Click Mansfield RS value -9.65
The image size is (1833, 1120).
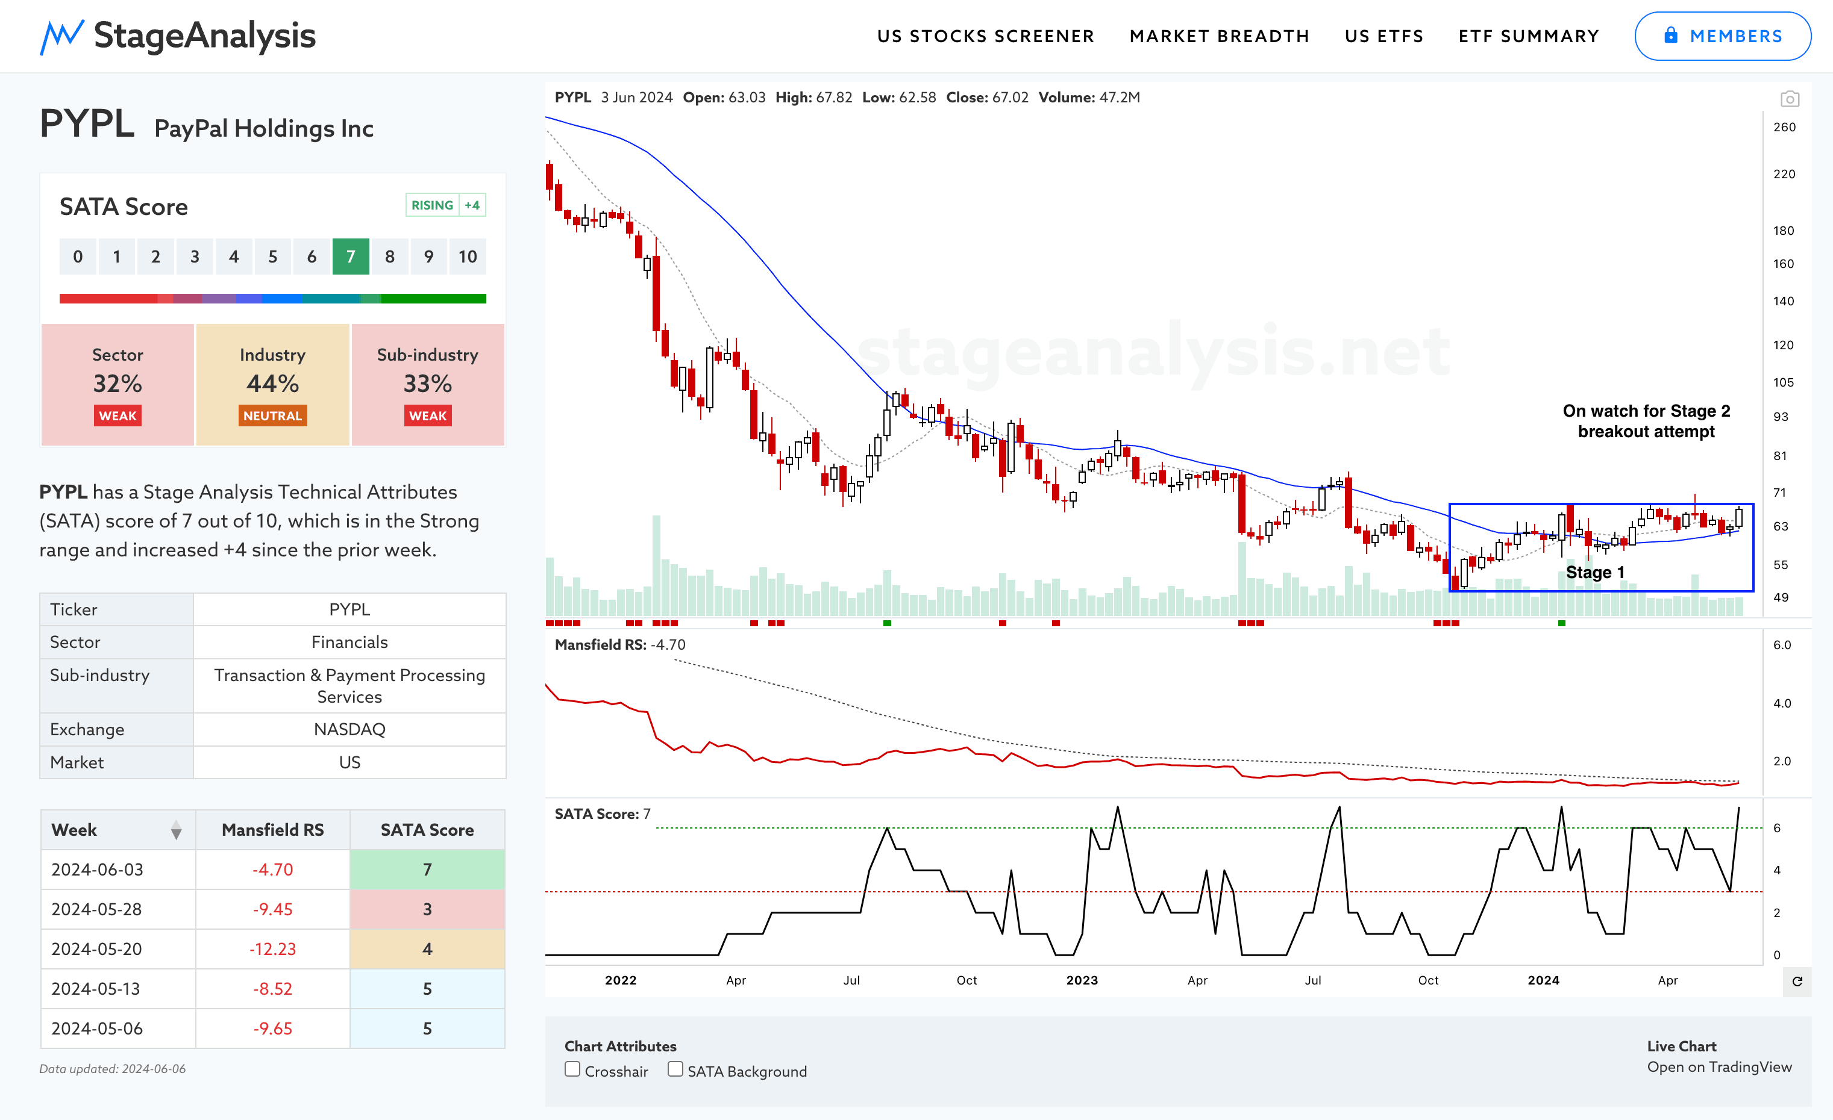[272, 1028]
